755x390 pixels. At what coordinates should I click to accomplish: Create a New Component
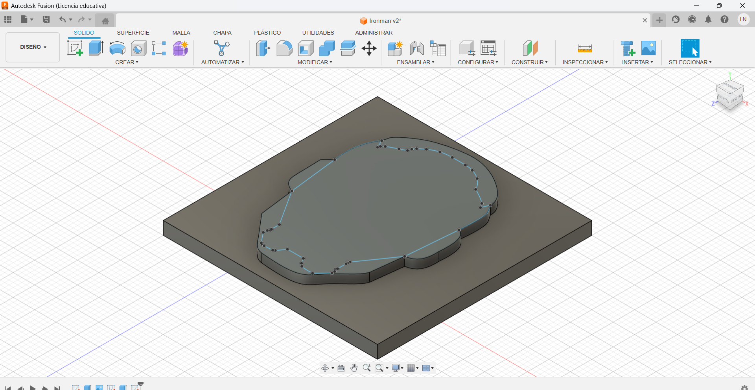click(x=395, y=48)
